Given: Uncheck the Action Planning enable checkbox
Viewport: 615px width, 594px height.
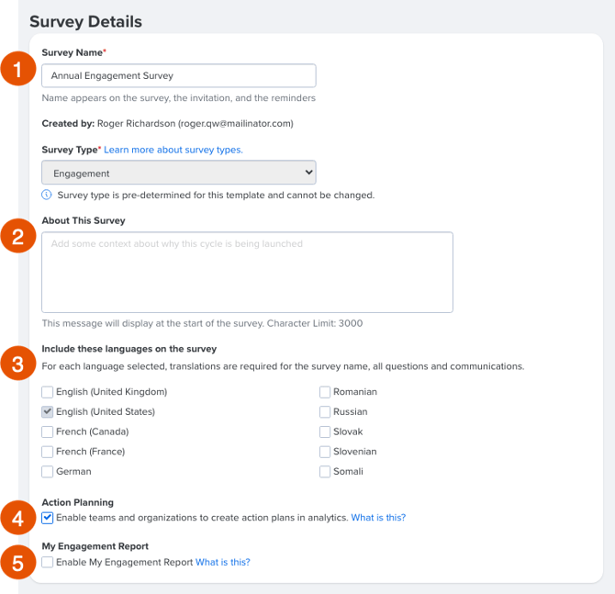Looking at the screenshot, I should (47, 518).
